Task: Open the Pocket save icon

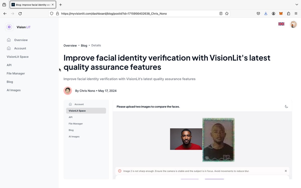Action: (x=258, y=14)
